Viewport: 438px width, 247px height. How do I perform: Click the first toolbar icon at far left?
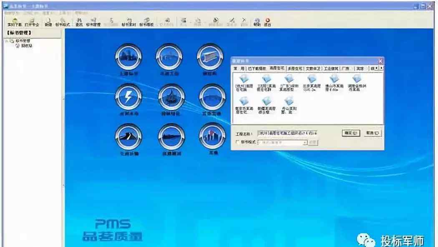14,22
